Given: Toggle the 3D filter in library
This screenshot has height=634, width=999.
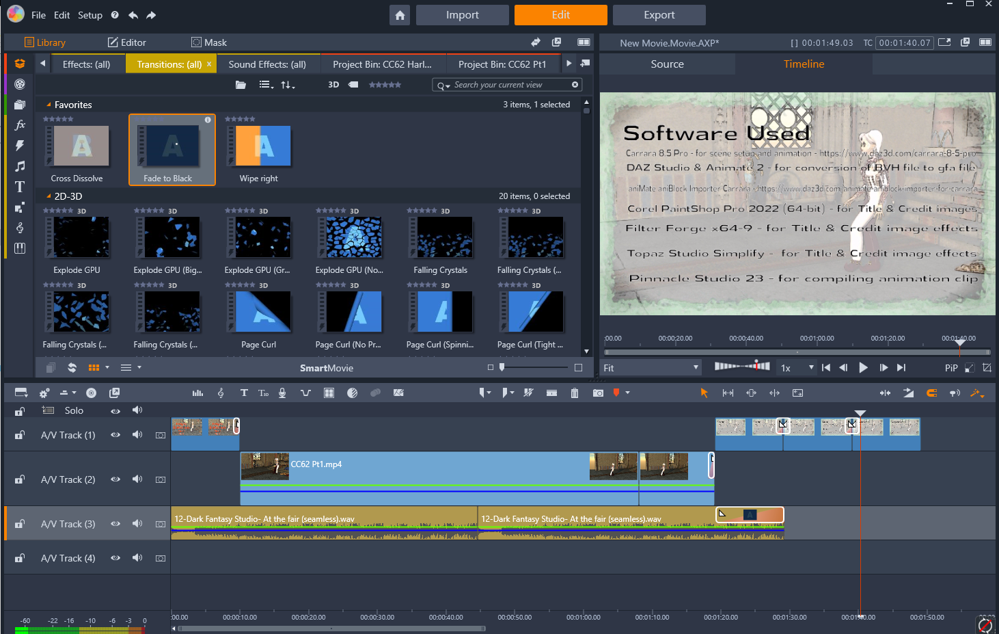Looking at the screenshot, I should tap(333, 85).
